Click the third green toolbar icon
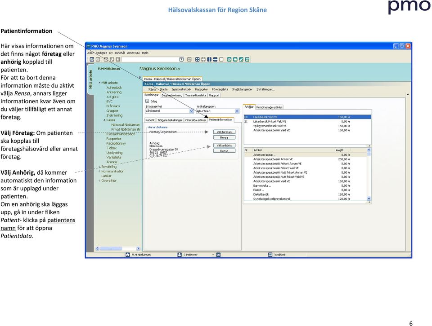 click(x=241, y=59)
